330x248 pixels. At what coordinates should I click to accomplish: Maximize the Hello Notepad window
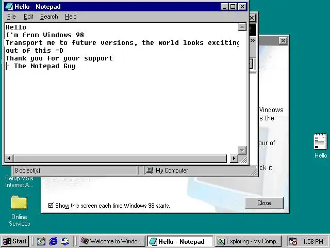click(233, 7)
